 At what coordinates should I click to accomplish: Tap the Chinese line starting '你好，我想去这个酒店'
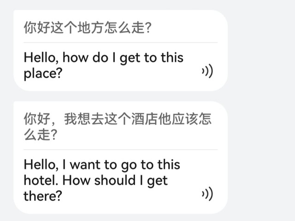pyautogui.click(x=117, y=120)
